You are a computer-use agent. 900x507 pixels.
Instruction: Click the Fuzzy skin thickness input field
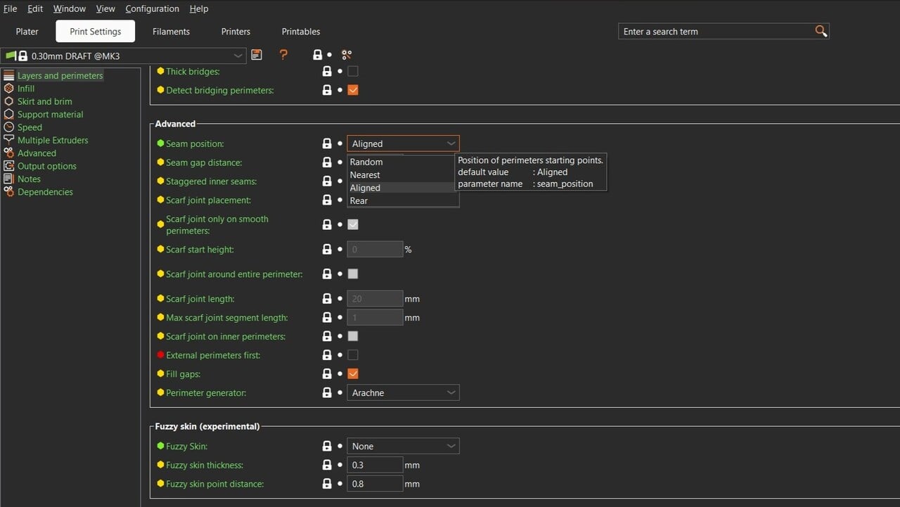[375, 465]
